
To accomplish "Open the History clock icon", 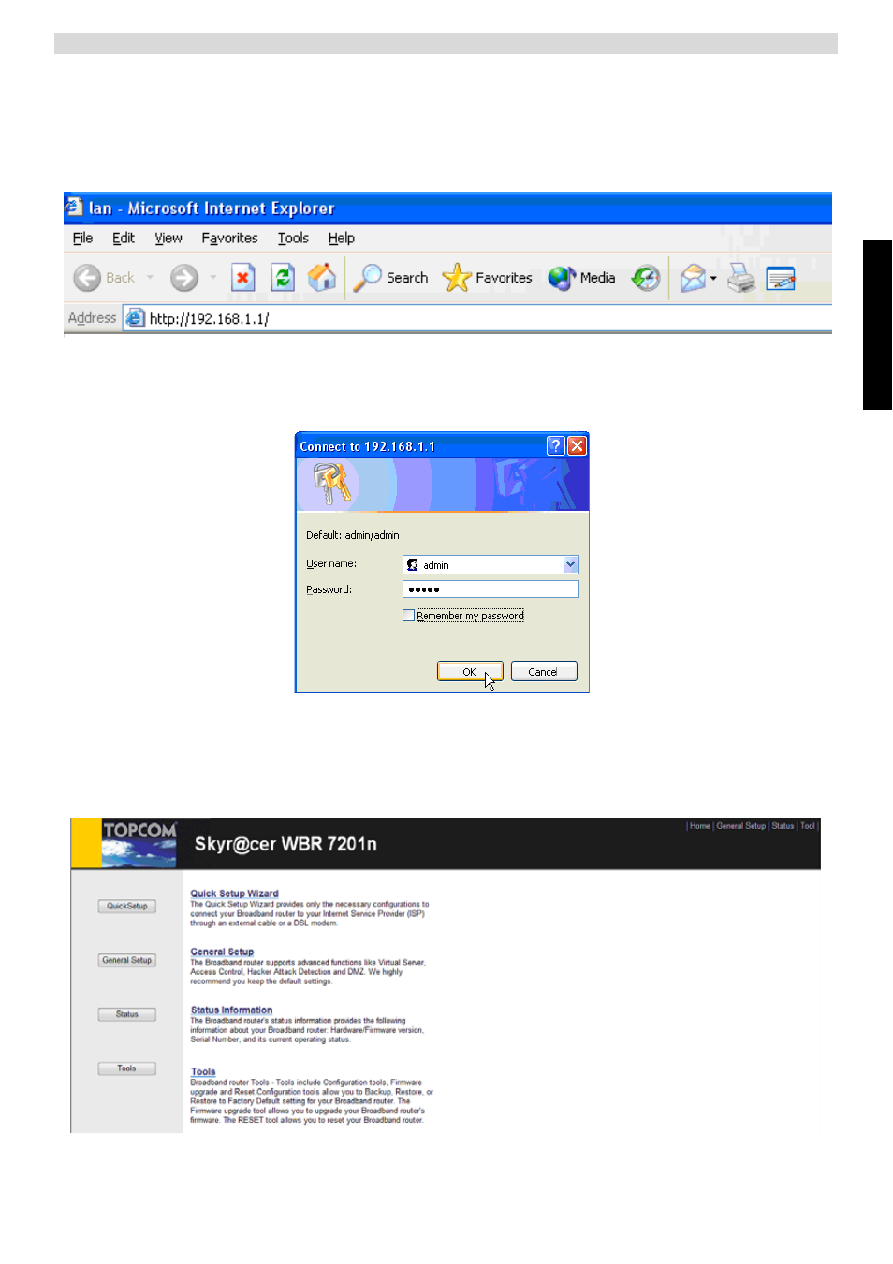I will point(646,278).
